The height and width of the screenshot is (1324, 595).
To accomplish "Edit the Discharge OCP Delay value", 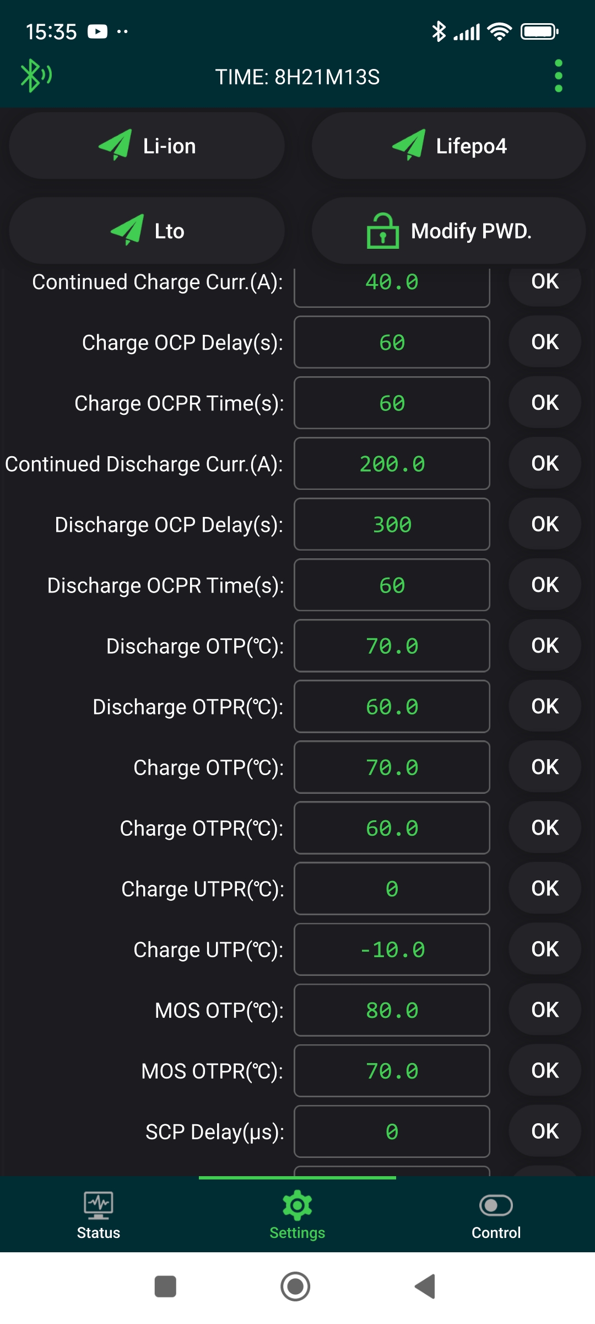I will 392,525.
